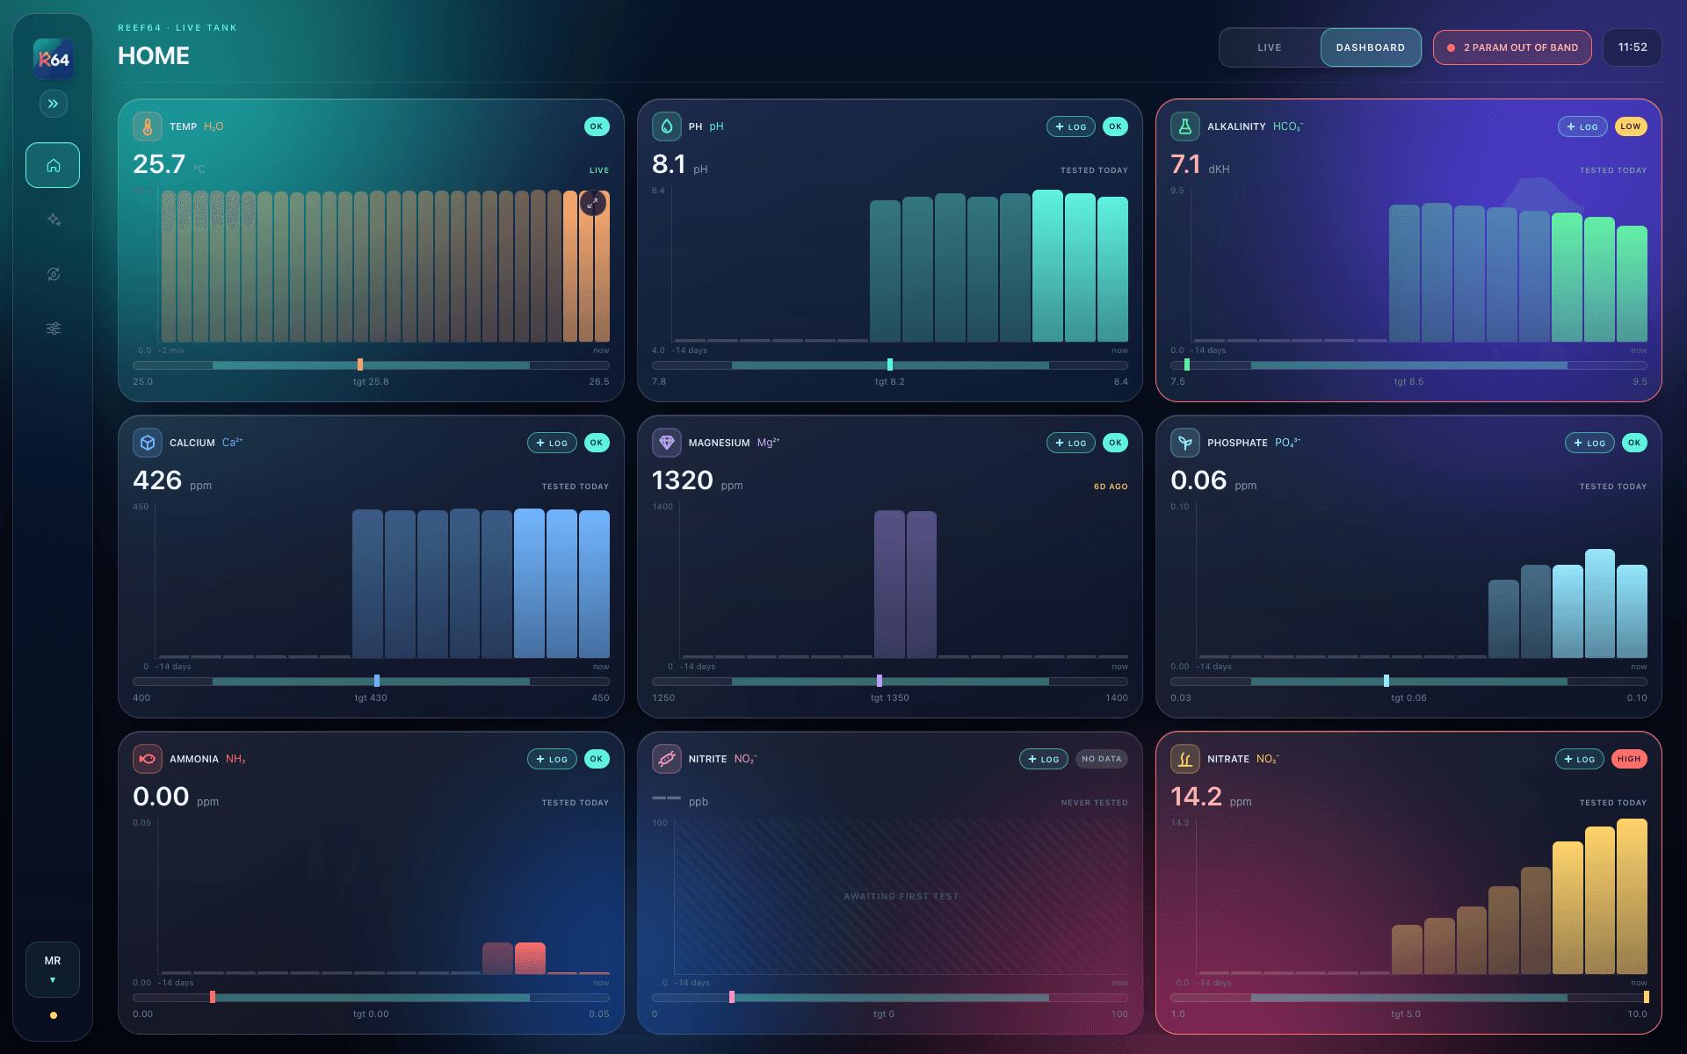The image size is (1687, 1054).
Task: Open the sparkle icon in the sidebar
Action: click(x=53, y=220)
